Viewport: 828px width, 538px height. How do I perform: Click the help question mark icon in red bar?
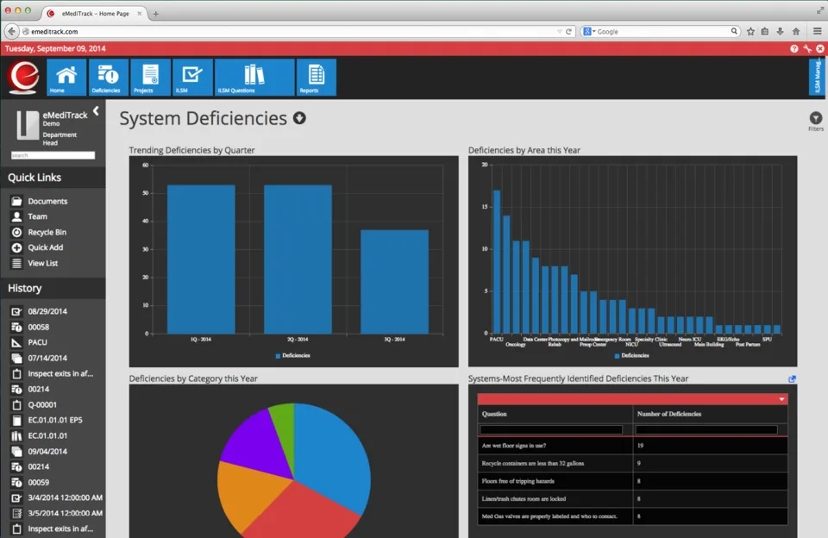click(x=793, y=48)
